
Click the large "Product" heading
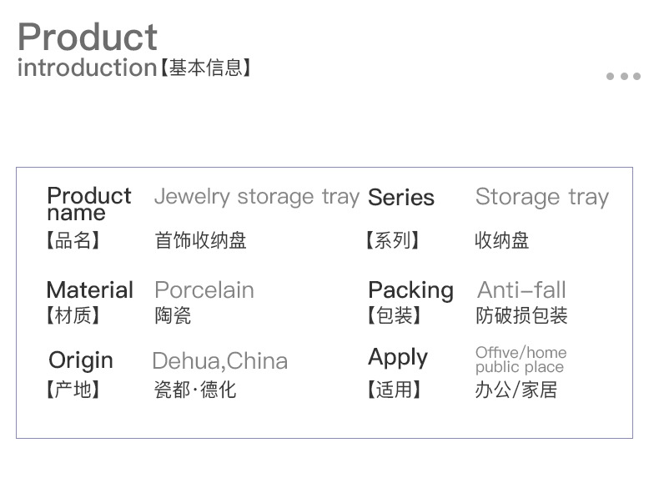click(x=87, y=37)
